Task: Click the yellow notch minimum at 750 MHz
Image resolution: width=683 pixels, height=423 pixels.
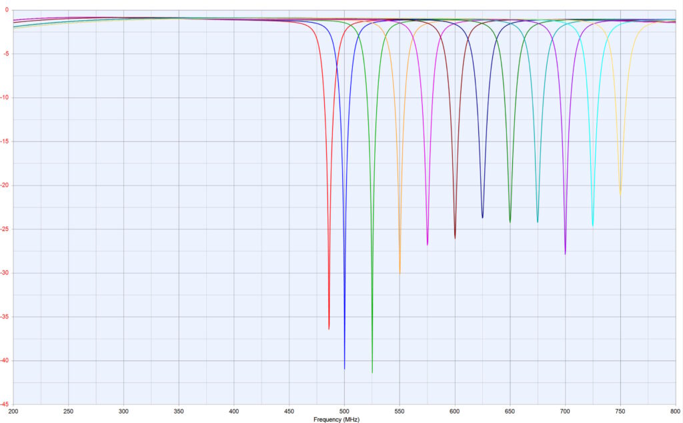Action: pos(620,194)
